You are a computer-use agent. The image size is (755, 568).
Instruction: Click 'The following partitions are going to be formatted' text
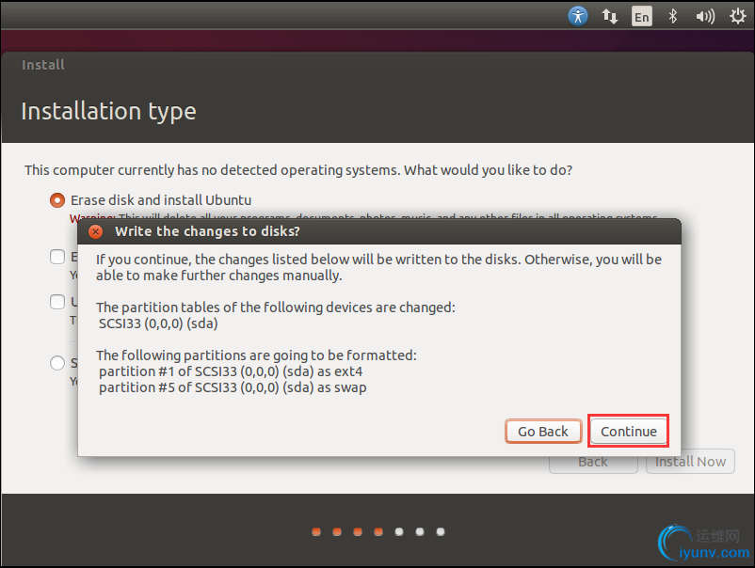coord(256,355)
